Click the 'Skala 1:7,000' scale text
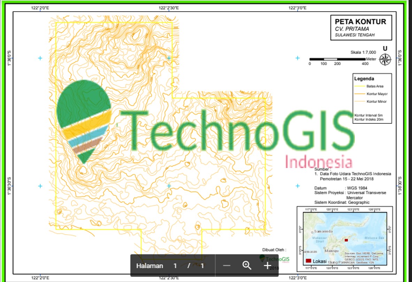 [363, 52]
